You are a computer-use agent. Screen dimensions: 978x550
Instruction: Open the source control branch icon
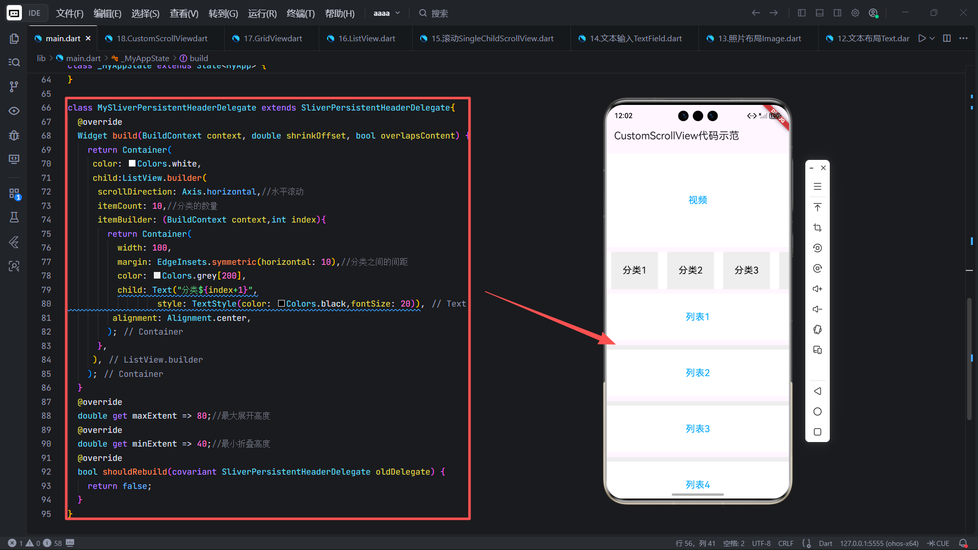point(14,87)
